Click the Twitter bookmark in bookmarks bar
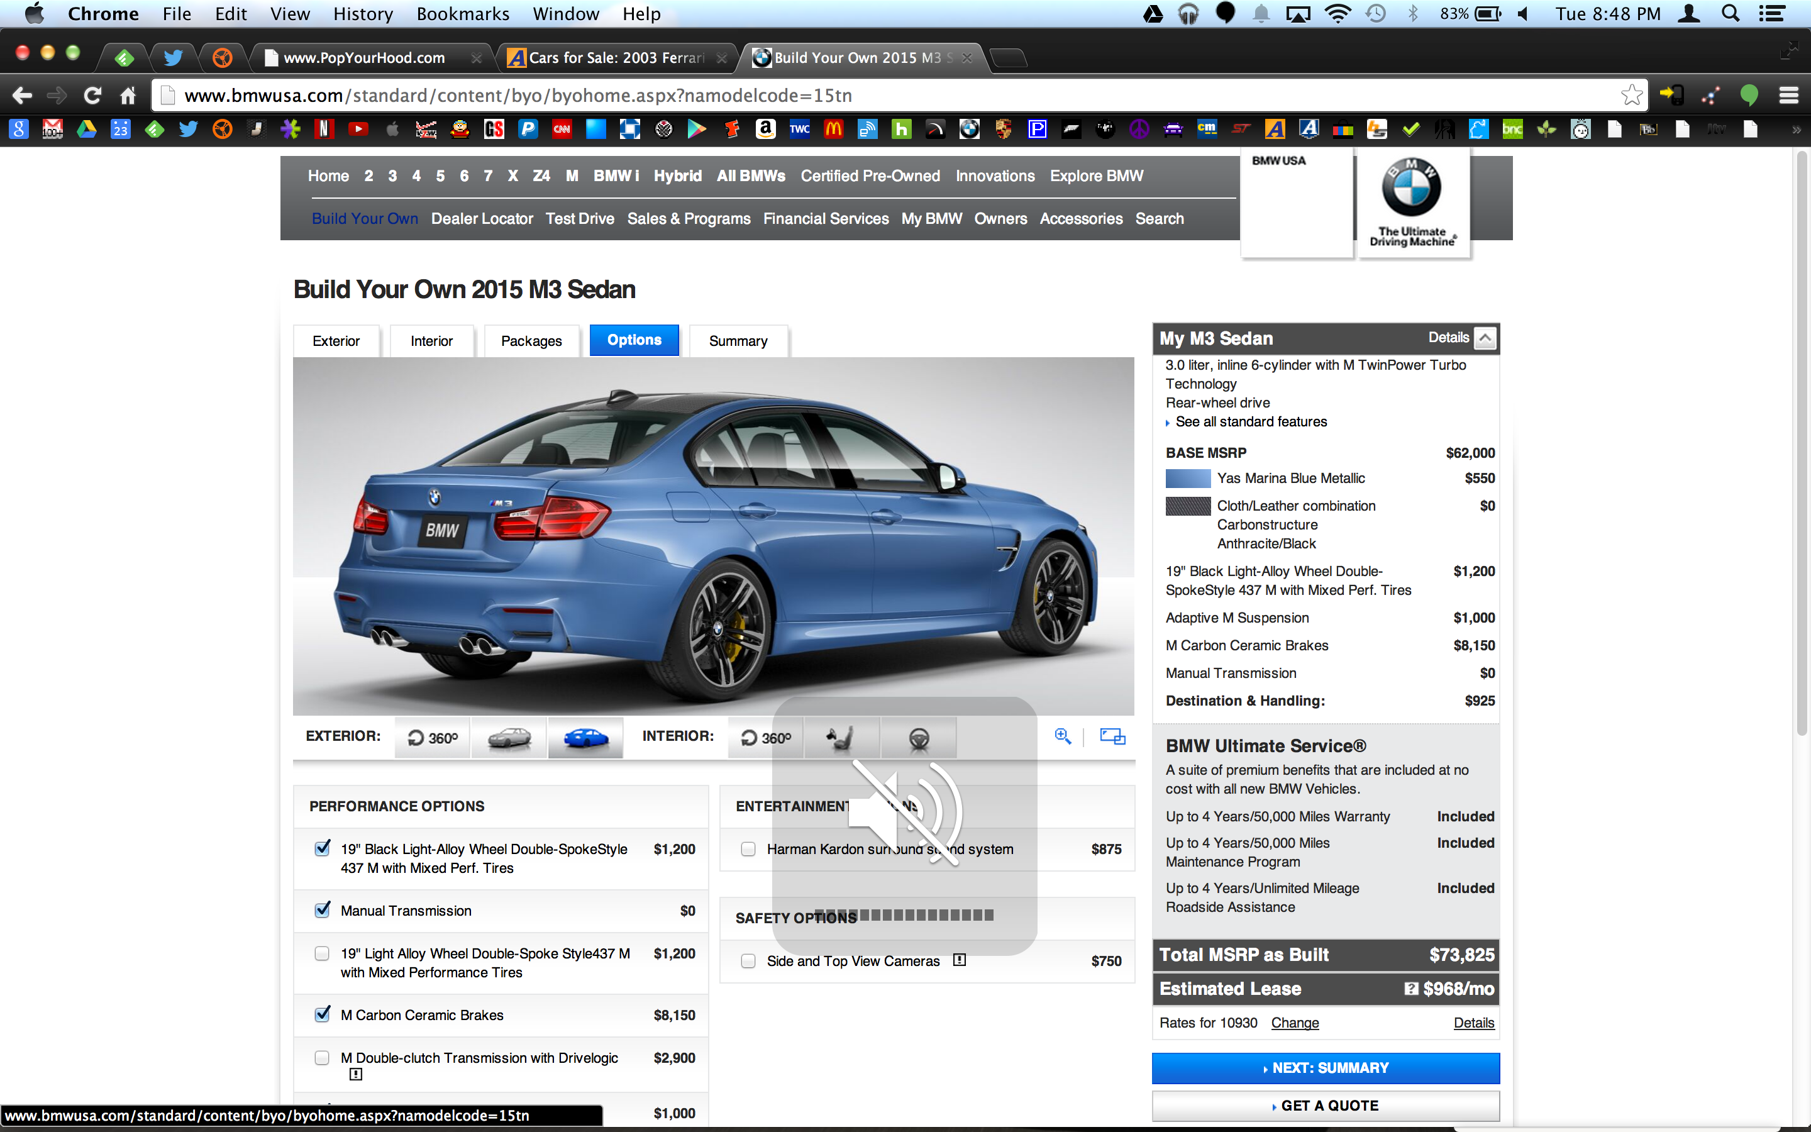1811x1132 pixels. click(x=189, y=130)
